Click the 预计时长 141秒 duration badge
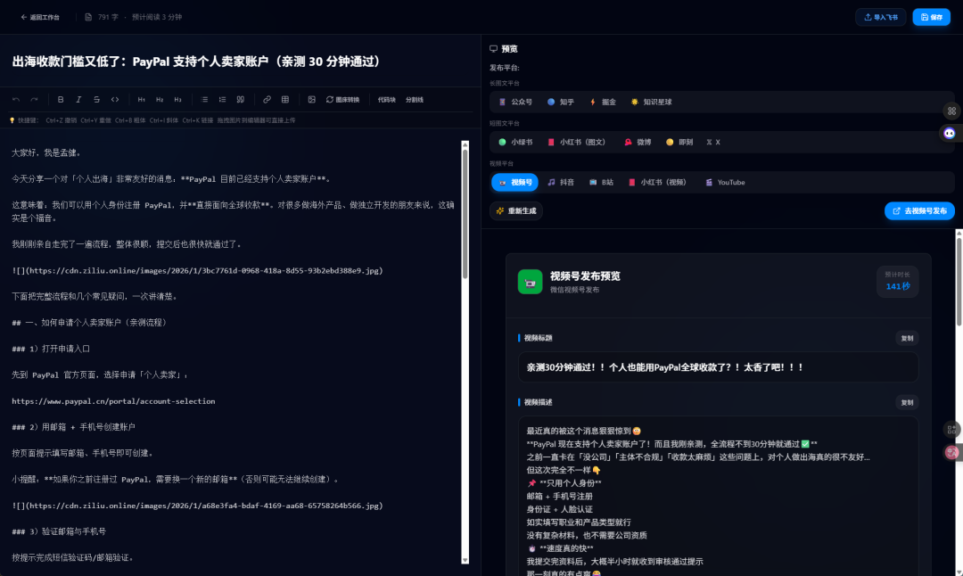The height and width of the screenshot is (576, 963). (897, 281)
